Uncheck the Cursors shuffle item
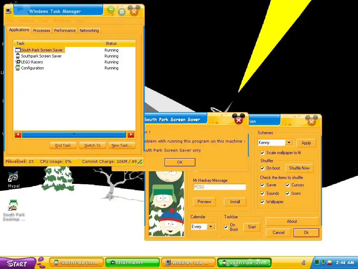358x269 pixels. 288,185
